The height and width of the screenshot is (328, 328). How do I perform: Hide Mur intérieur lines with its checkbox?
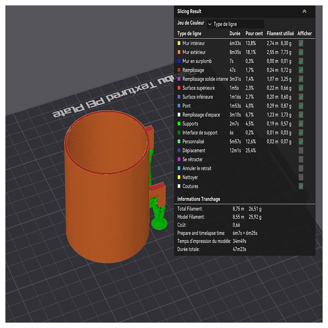(x=301, y=43)
